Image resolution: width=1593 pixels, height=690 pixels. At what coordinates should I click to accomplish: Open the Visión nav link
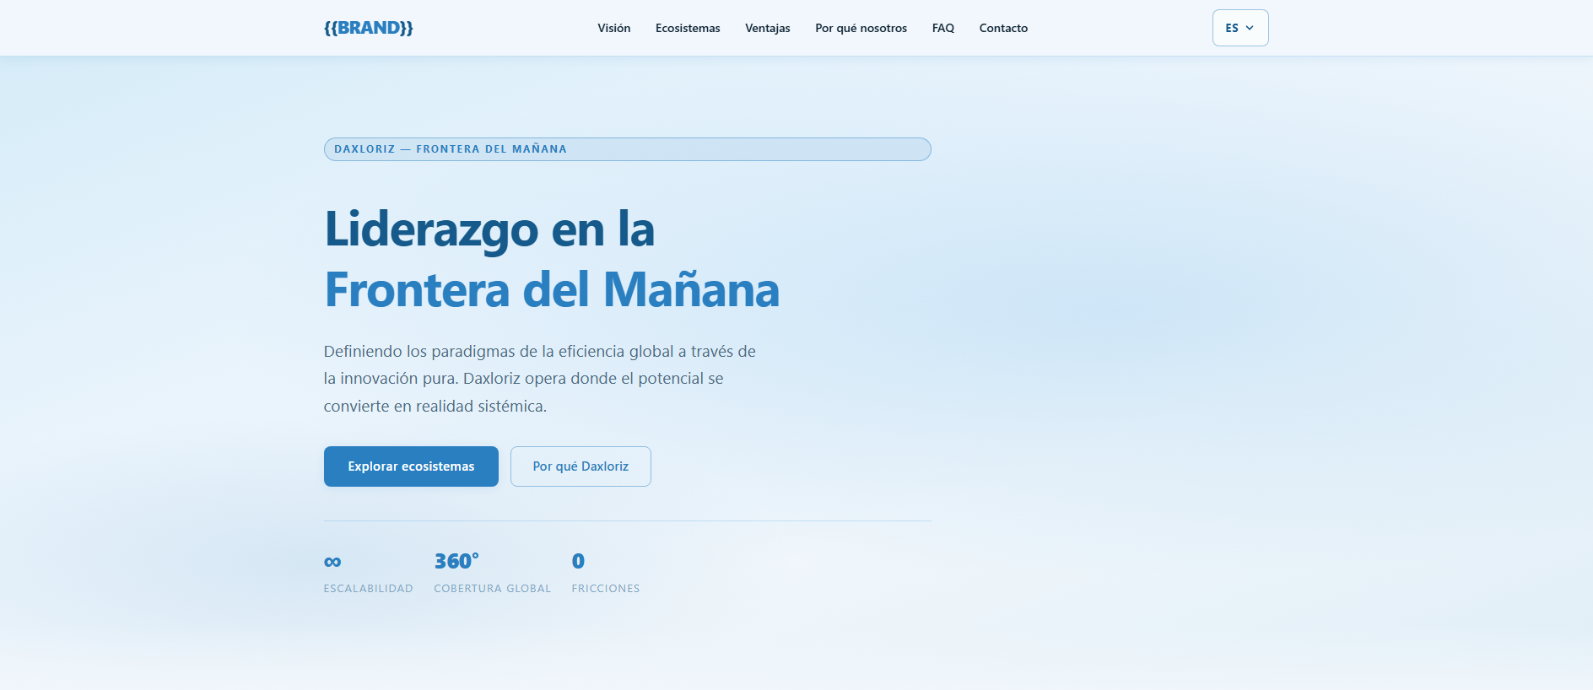[614, 28]
